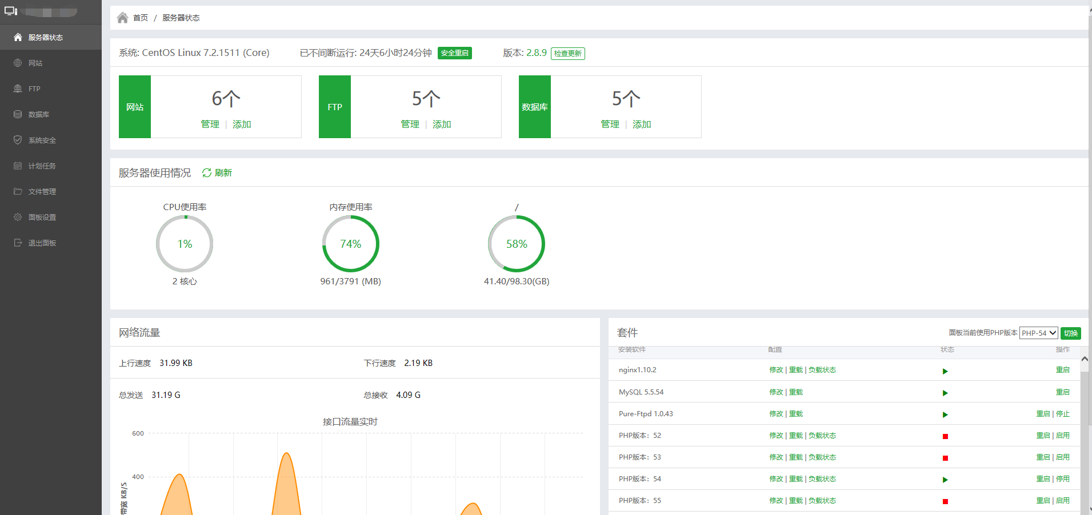Open 文件管理 via its folder icon
This screenshot has width=1092, height=515.
pyautogui.click(x=18, y=191)
